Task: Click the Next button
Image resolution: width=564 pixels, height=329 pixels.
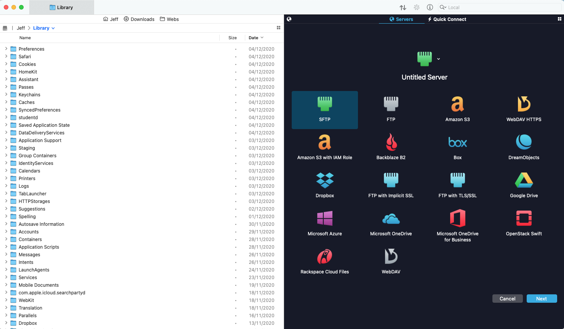Action: click(x=542, y=299)
